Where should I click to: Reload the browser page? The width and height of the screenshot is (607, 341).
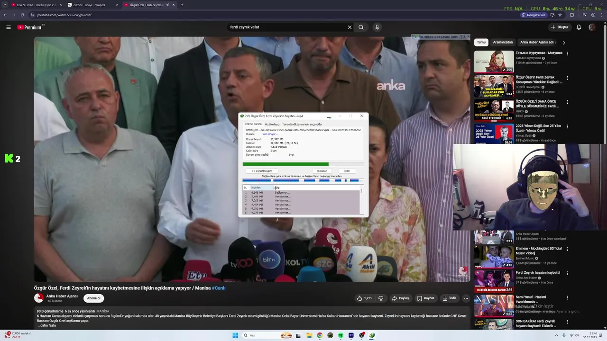(x=22, y=15)
